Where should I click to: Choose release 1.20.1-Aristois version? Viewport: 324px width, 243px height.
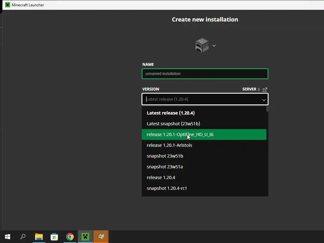tap(204, 145)
